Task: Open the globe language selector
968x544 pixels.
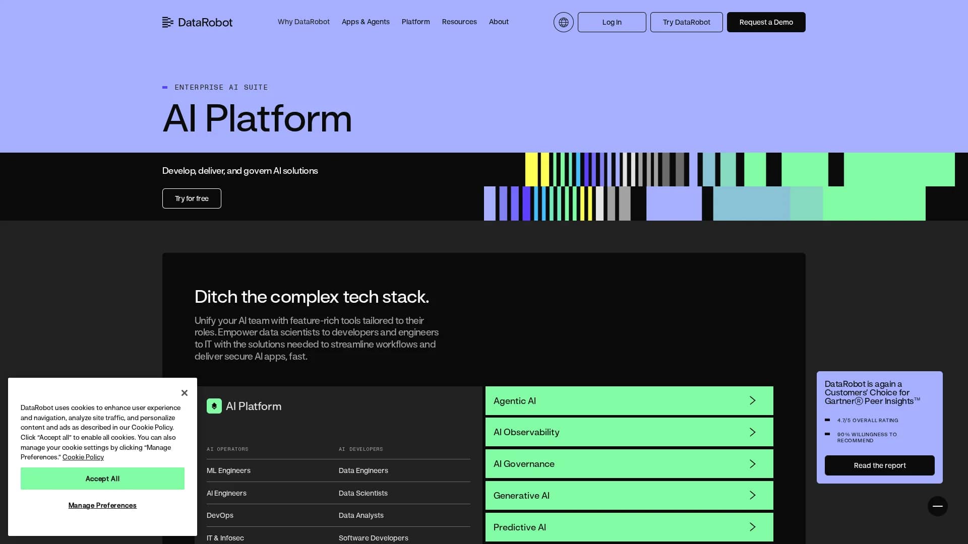Action: [x=563, y=22]
